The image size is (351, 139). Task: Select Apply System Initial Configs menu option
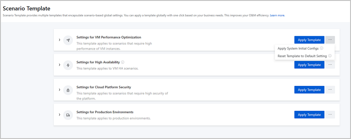pos(298,48)
